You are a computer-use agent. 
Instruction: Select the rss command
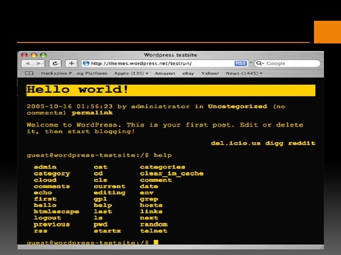coord(40,231)
